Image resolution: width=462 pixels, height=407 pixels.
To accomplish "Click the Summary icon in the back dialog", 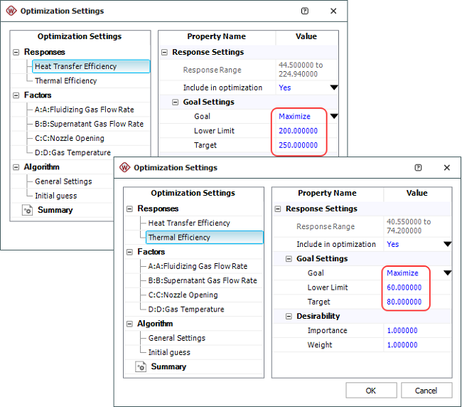I will pos(27,211).
